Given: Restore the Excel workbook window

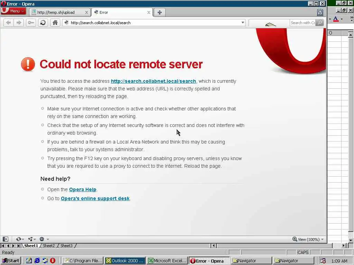Looking at the screenshot, I should click(344, 10).
